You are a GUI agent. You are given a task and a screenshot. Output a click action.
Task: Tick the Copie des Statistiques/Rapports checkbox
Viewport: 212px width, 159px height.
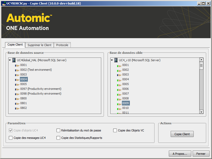(x=59, y=138)
